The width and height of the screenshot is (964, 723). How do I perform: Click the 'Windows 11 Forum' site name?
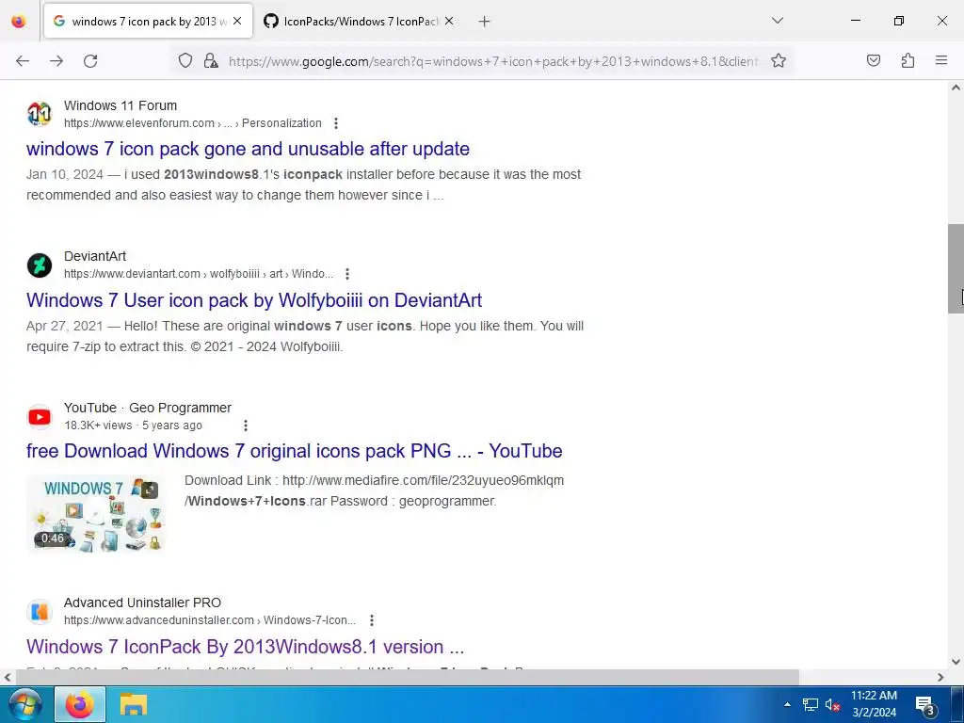[x=120, y=105]
